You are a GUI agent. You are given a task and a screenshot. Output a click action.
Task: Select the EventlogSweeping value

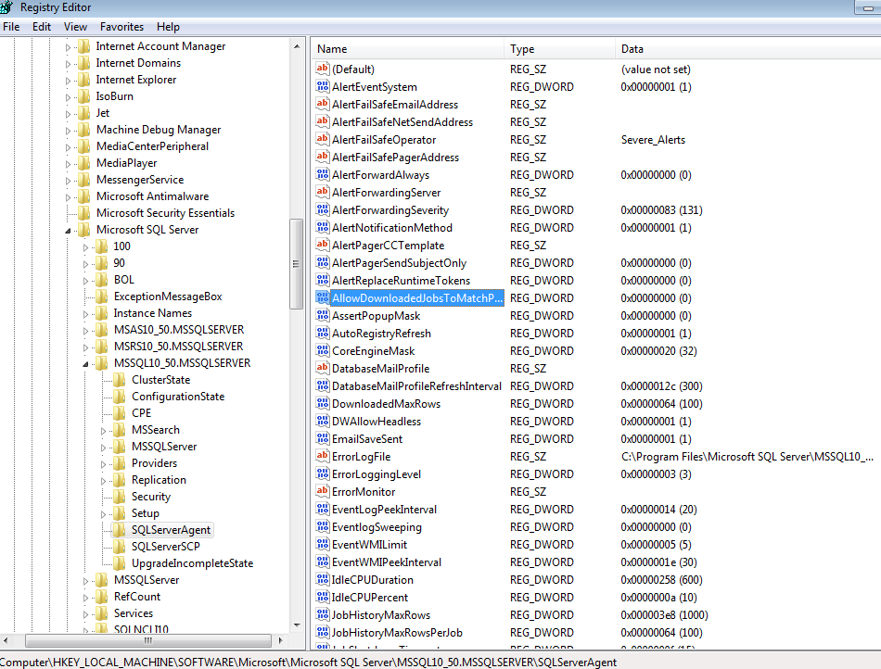tap(377, 527)
